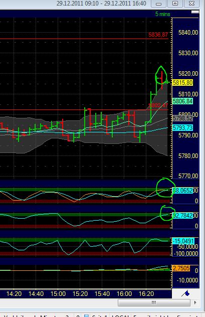Screen dimensions: 205x317
Task: Click the 5840,00 price axis label
Action: pyautogui.click(x=188, y=32)
